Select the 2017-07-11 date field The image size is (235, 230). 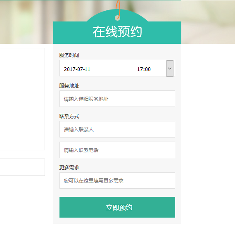(97, 69)
